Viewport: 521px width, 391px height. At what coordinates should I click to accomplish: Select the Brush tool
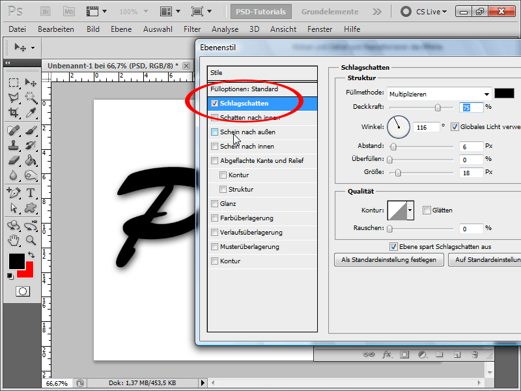coord(31,130)
